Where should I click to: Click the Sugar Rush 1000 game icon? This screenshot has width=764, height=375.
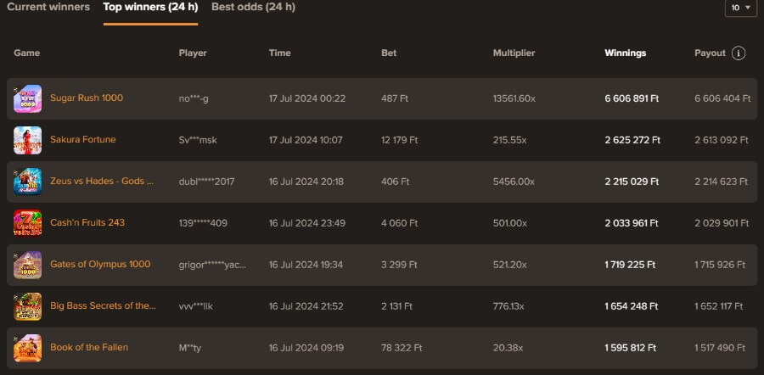(27, 98)
